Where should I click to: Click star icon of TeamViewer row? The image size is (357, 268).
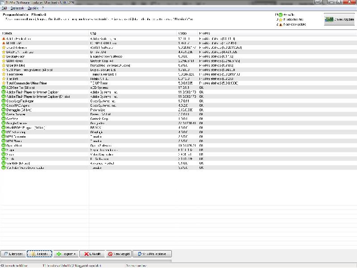click(x=4, y=74)
